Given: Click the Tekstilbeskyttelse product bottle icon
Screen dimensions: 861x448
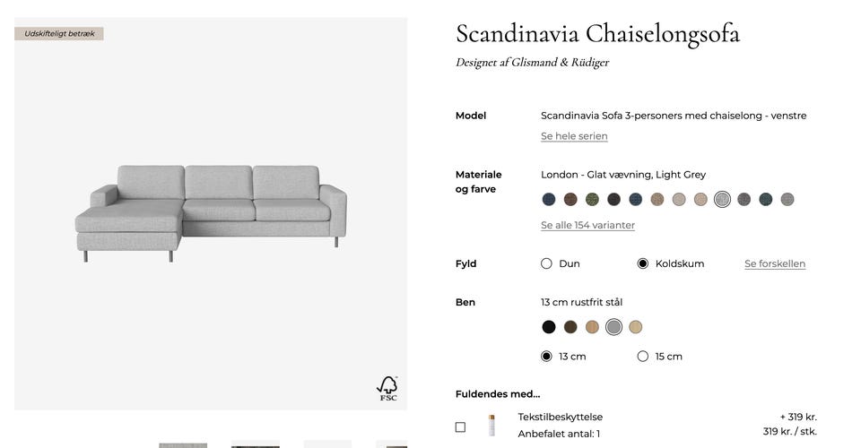Looking at the screenshot, I should (x=491, y=426).
